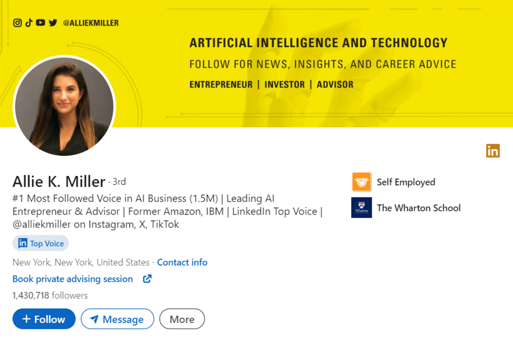Click the Wharton School crest logo

[361, 208]
